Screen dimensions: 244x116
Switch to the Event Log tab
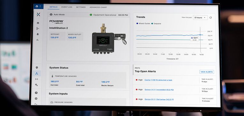67,7
